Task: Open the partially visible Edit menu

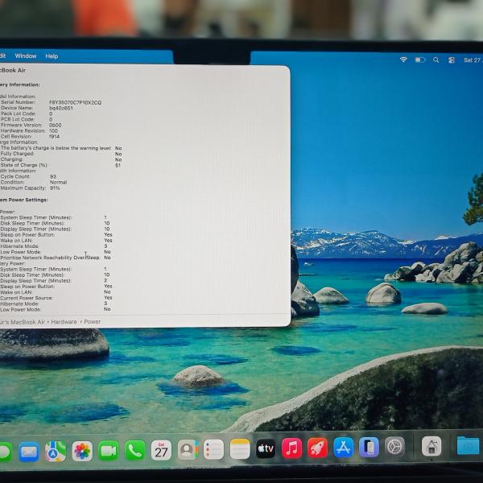Action: click(x=2, y=56)
